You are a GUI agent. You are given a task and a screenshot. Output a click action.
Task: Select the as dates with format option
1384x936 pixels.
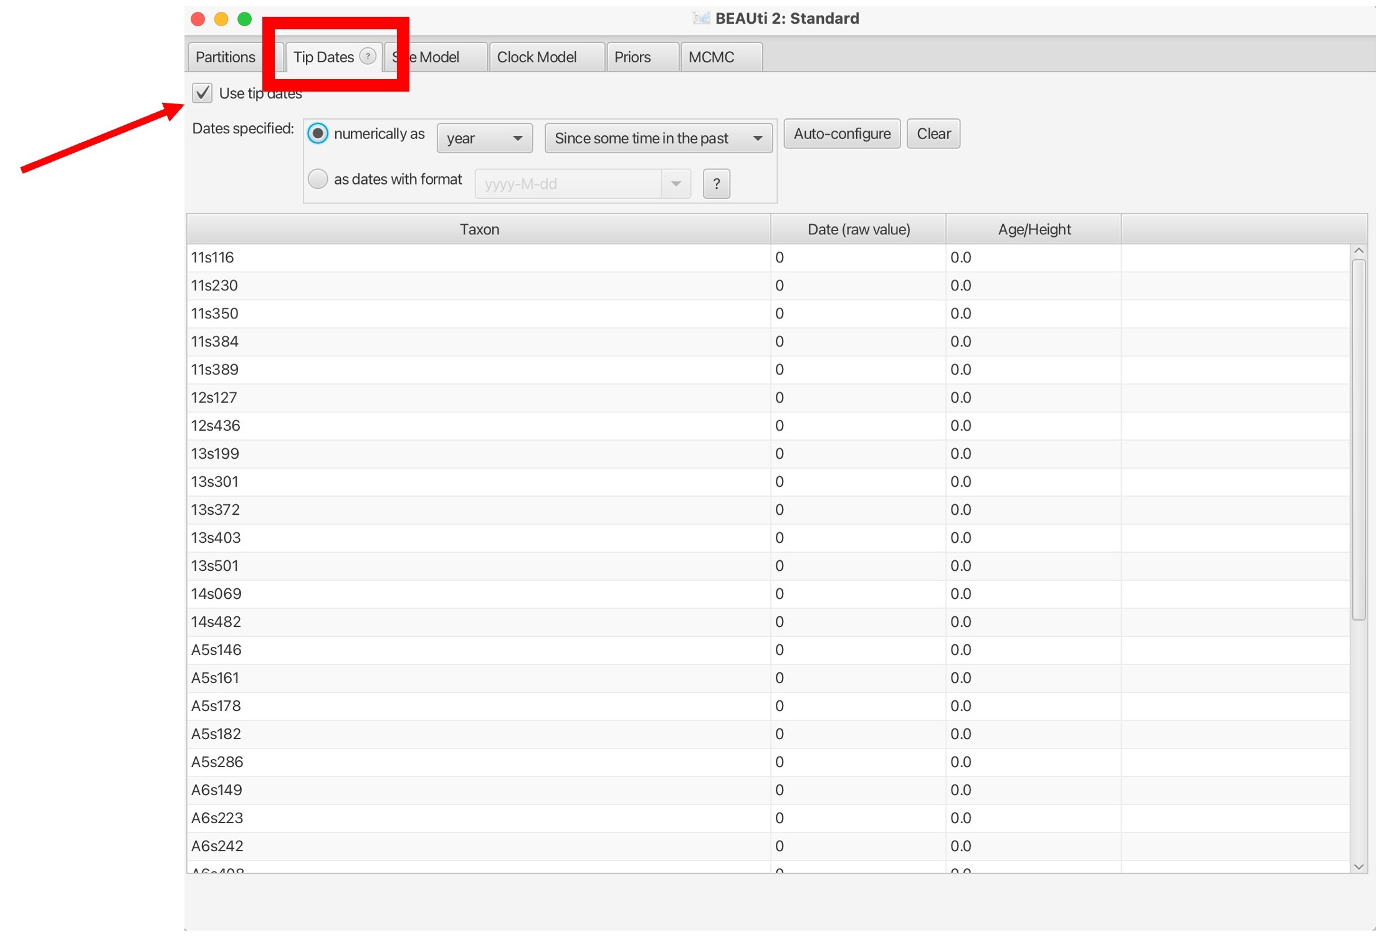coord(318,179)
